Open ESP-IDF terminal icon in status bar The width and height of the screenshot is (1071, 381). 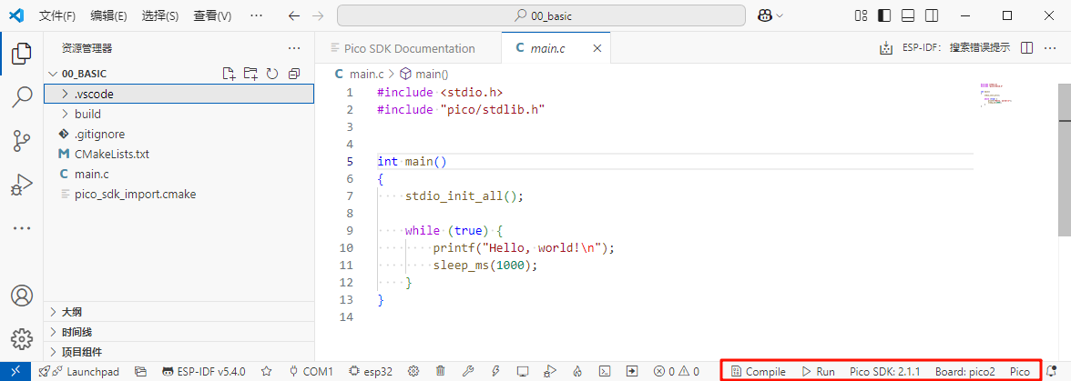pos(605,372)
